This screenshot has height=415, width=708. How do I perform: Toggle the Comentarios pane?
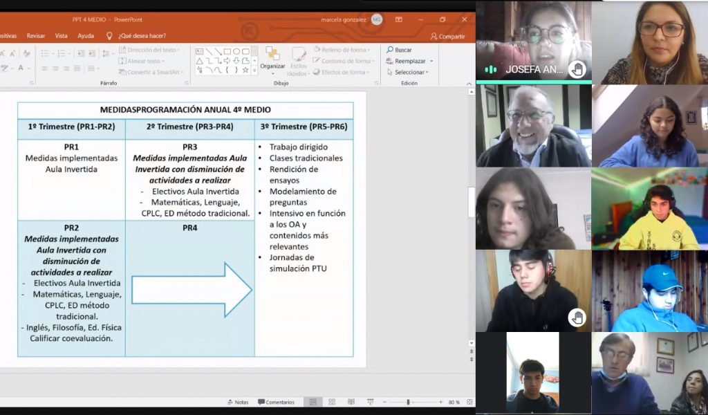point(276,402)
